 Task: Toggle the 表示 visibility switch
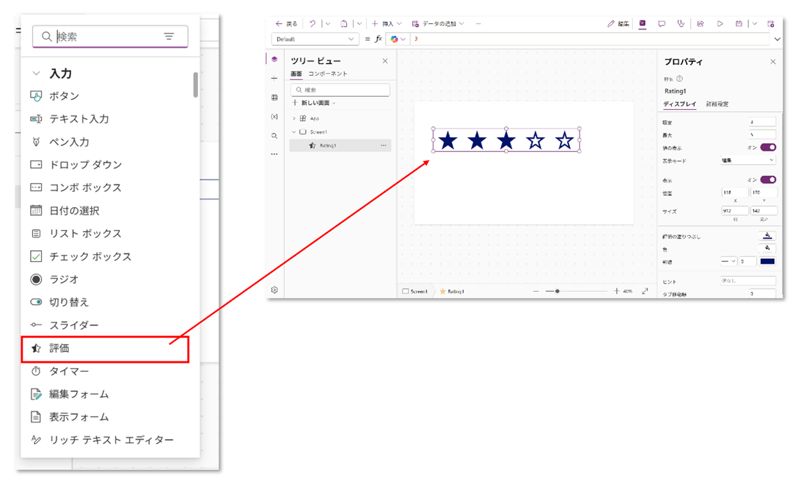(768, 180)
